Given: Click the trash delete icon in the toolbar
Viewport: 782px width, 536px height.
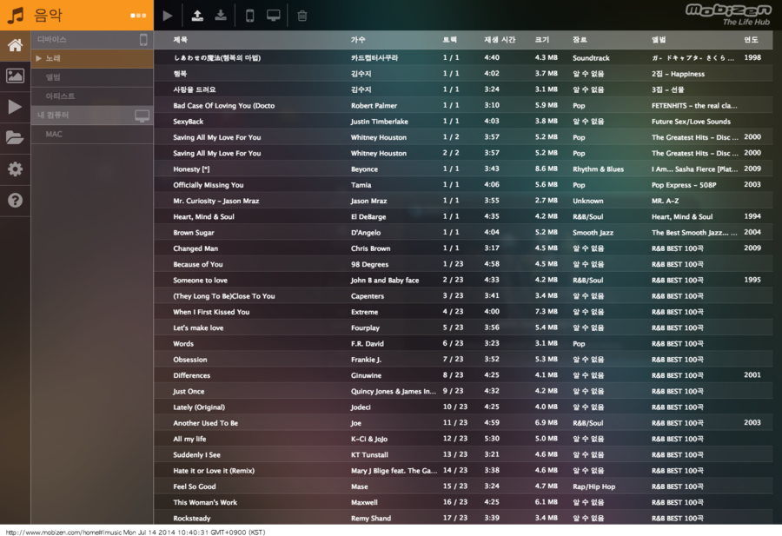Looking at the screenshot, I should 302,16.
